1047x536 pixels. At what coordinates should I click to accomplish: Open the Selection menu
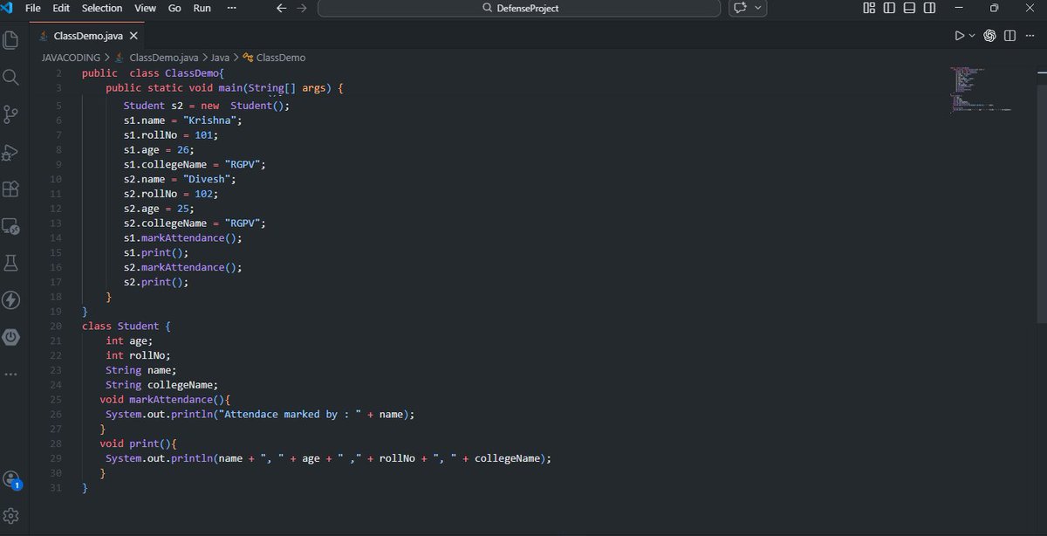point(102,8)
